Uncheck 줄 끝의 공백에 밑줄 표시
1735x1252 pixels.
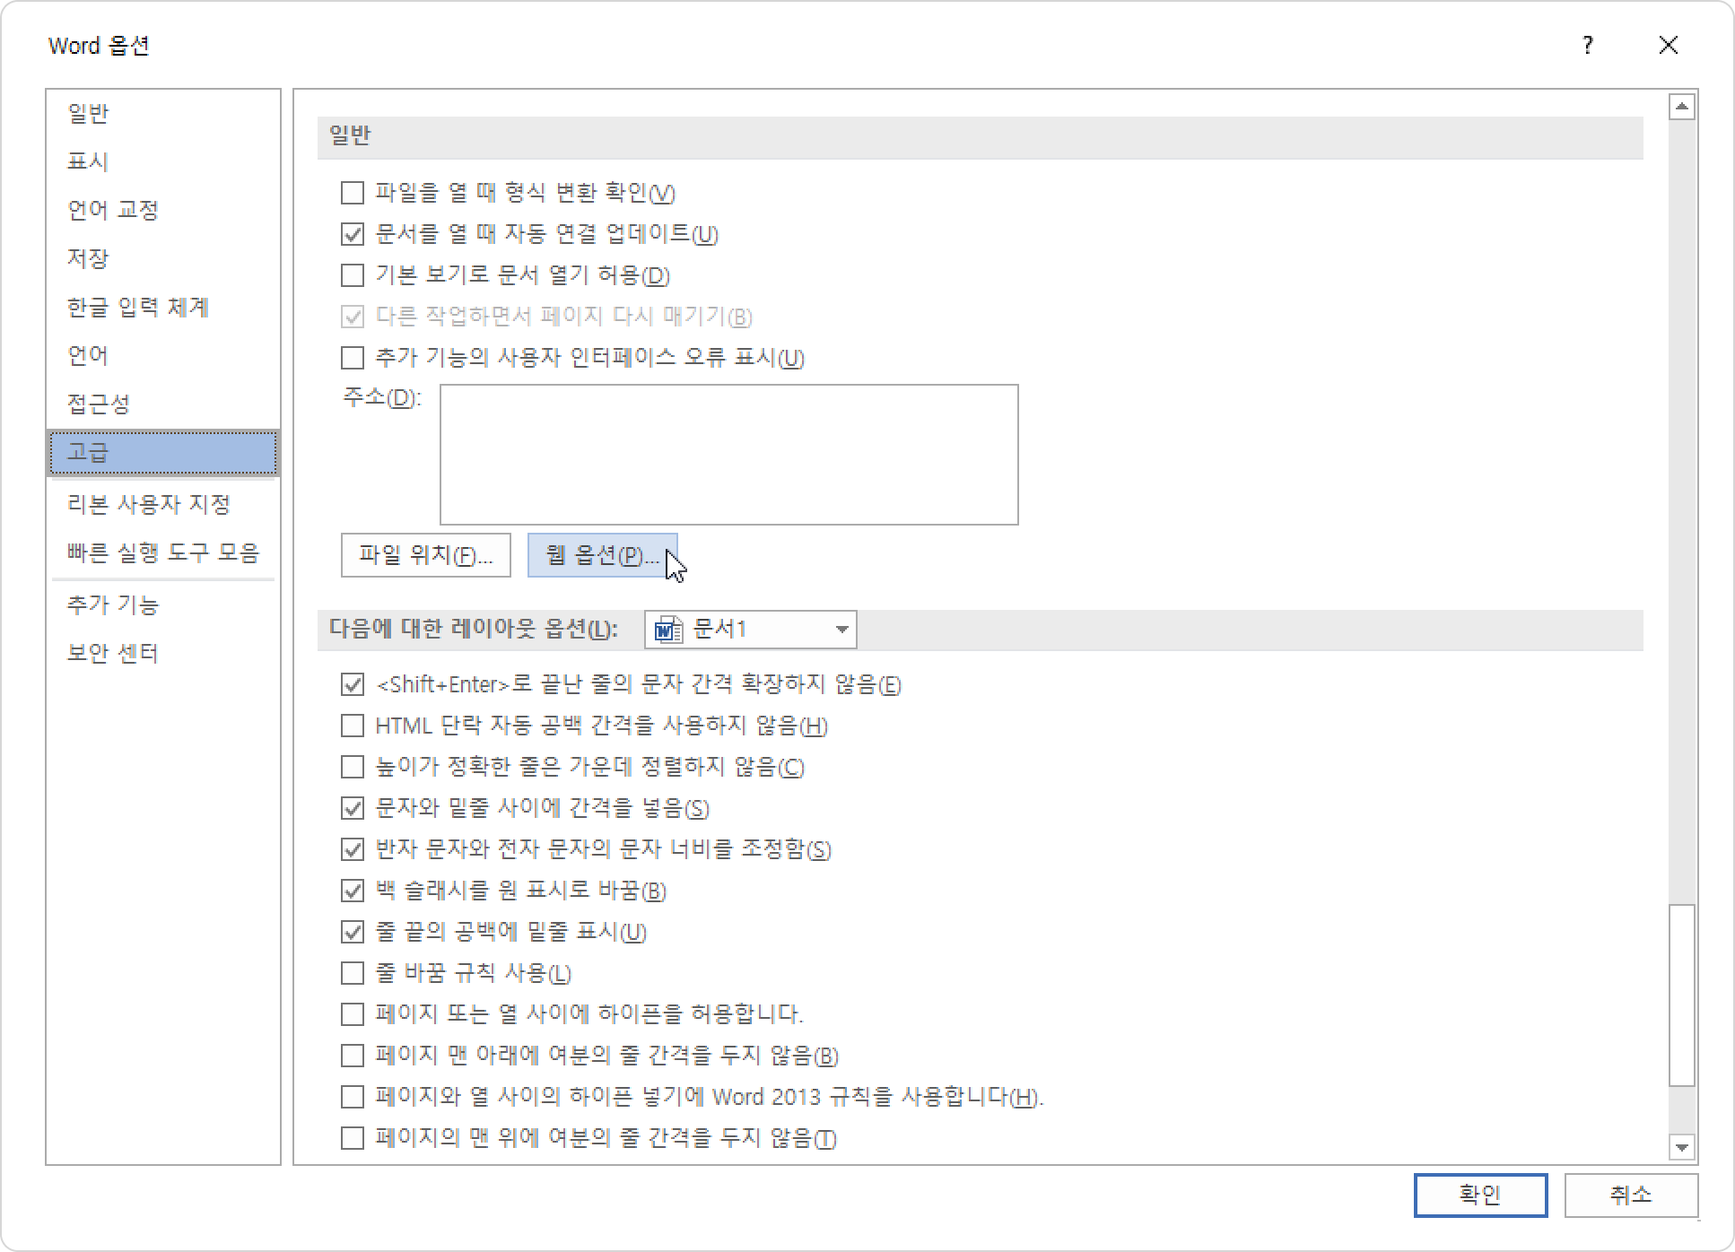click(353, 932)
